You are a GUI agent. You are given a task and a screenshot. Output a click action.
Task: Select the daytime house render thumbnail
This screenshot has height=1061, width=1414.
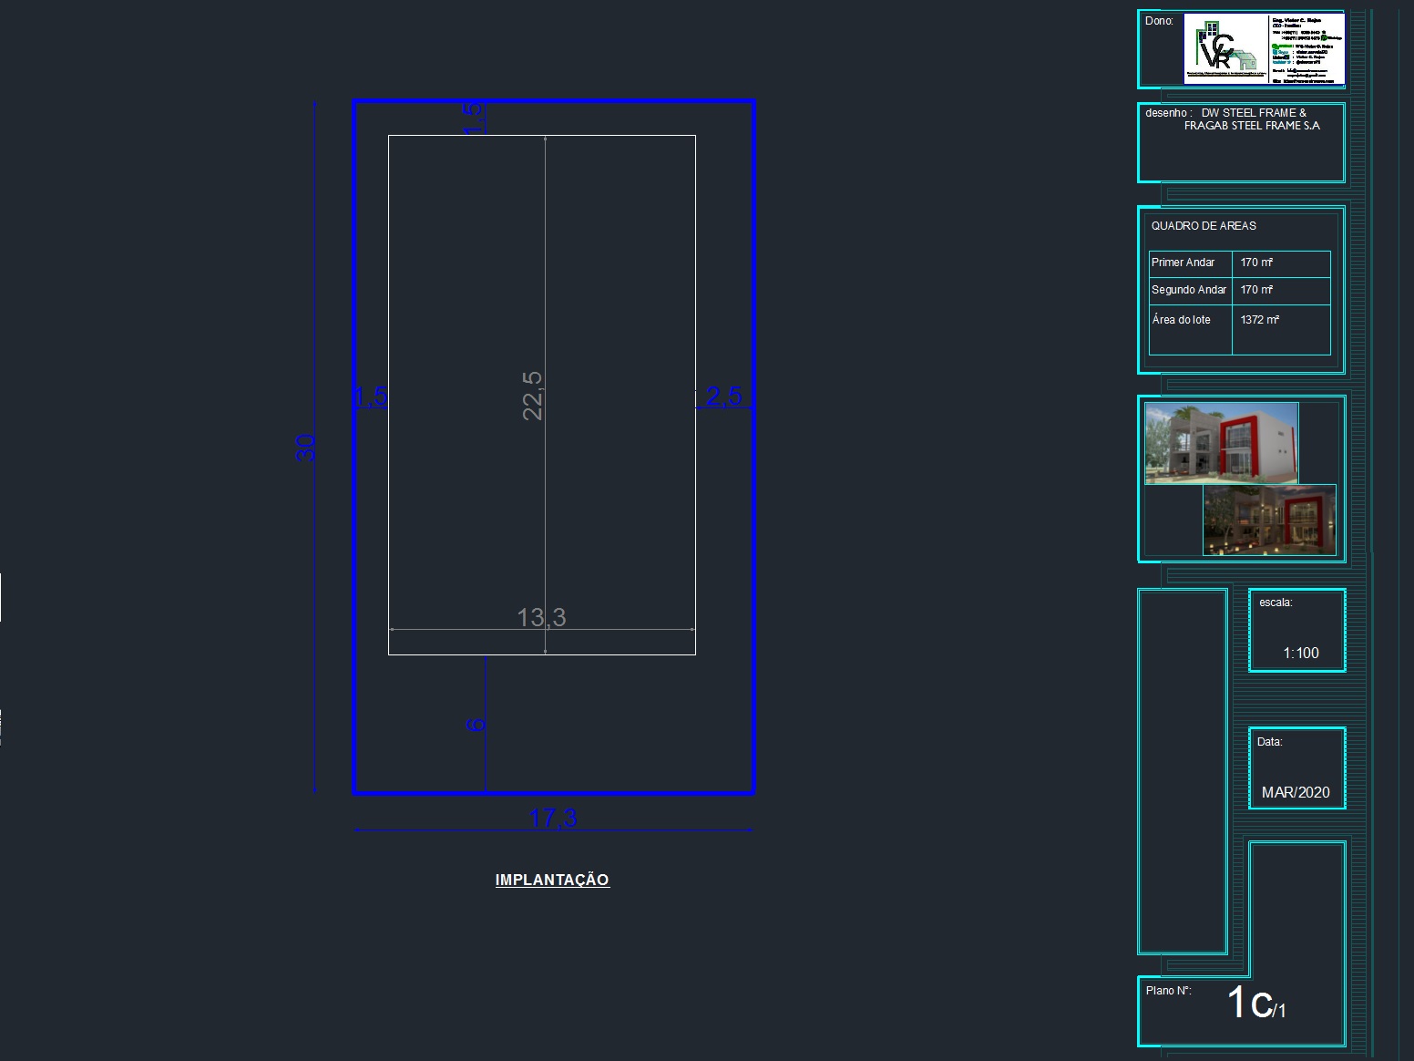coord(1221,442)
